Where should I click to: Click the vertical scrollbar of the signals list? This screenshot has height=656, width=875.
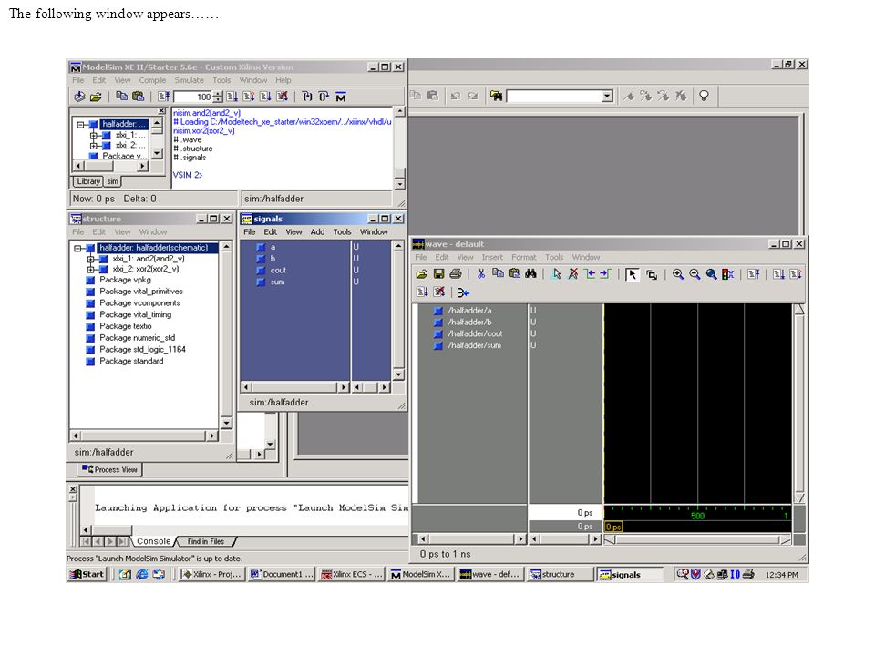[x=398, y=310]
